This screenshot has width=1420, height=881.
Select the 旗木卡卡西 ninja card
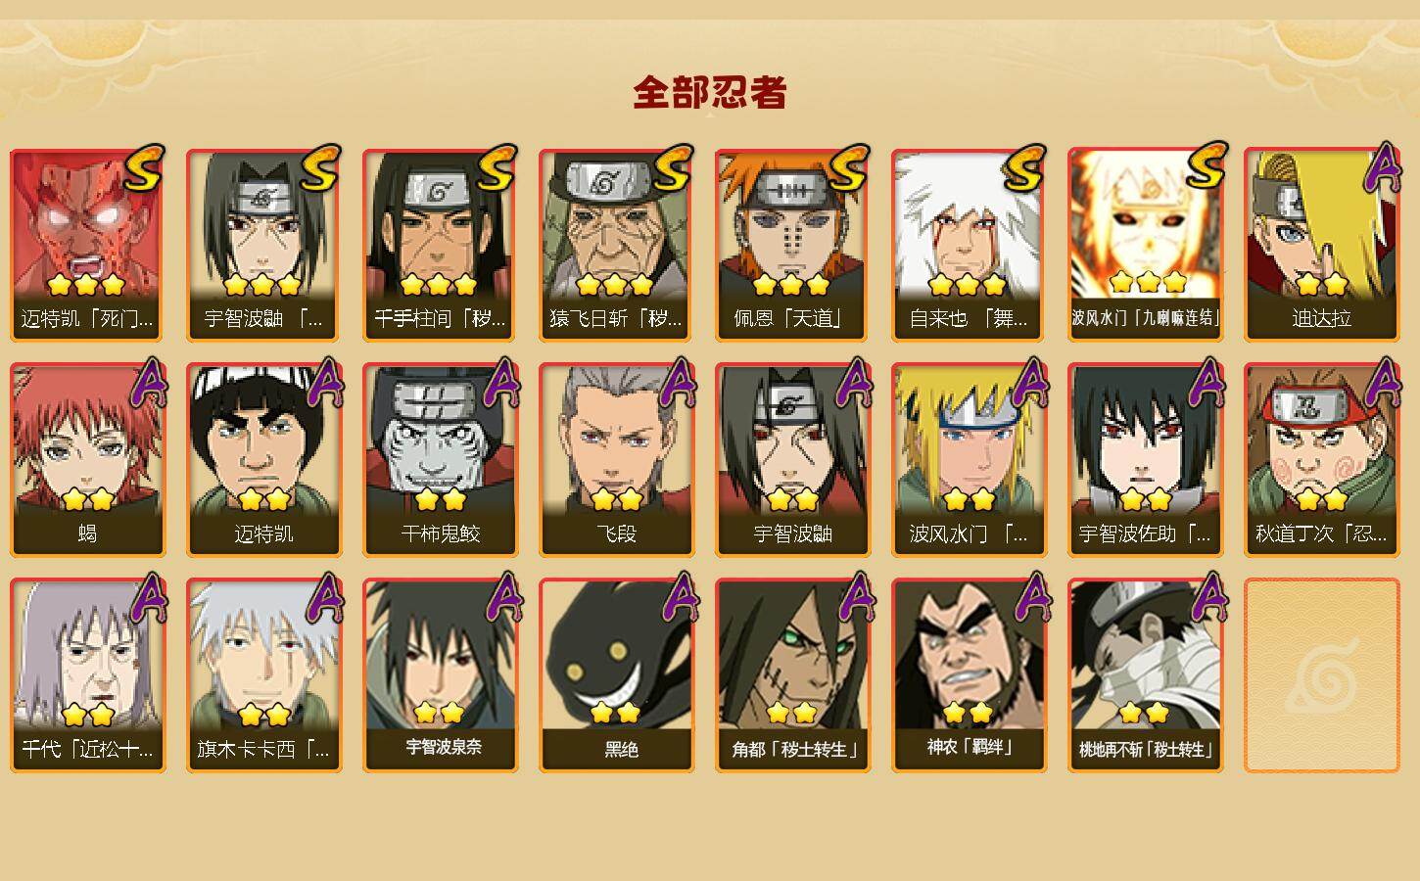263,675
